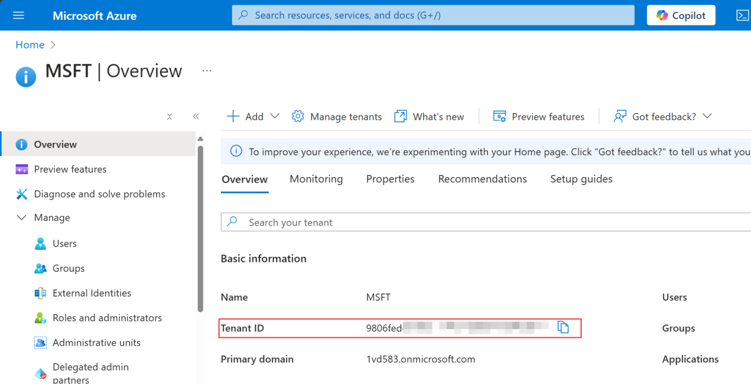Collapse the sidebar with the double chevron
The height and width of the screenshot is (384, 751).
pyautogui.click(x=196, y=116)
